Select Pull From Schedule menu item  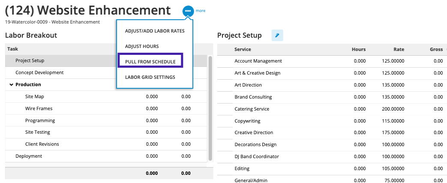point(150,62)
